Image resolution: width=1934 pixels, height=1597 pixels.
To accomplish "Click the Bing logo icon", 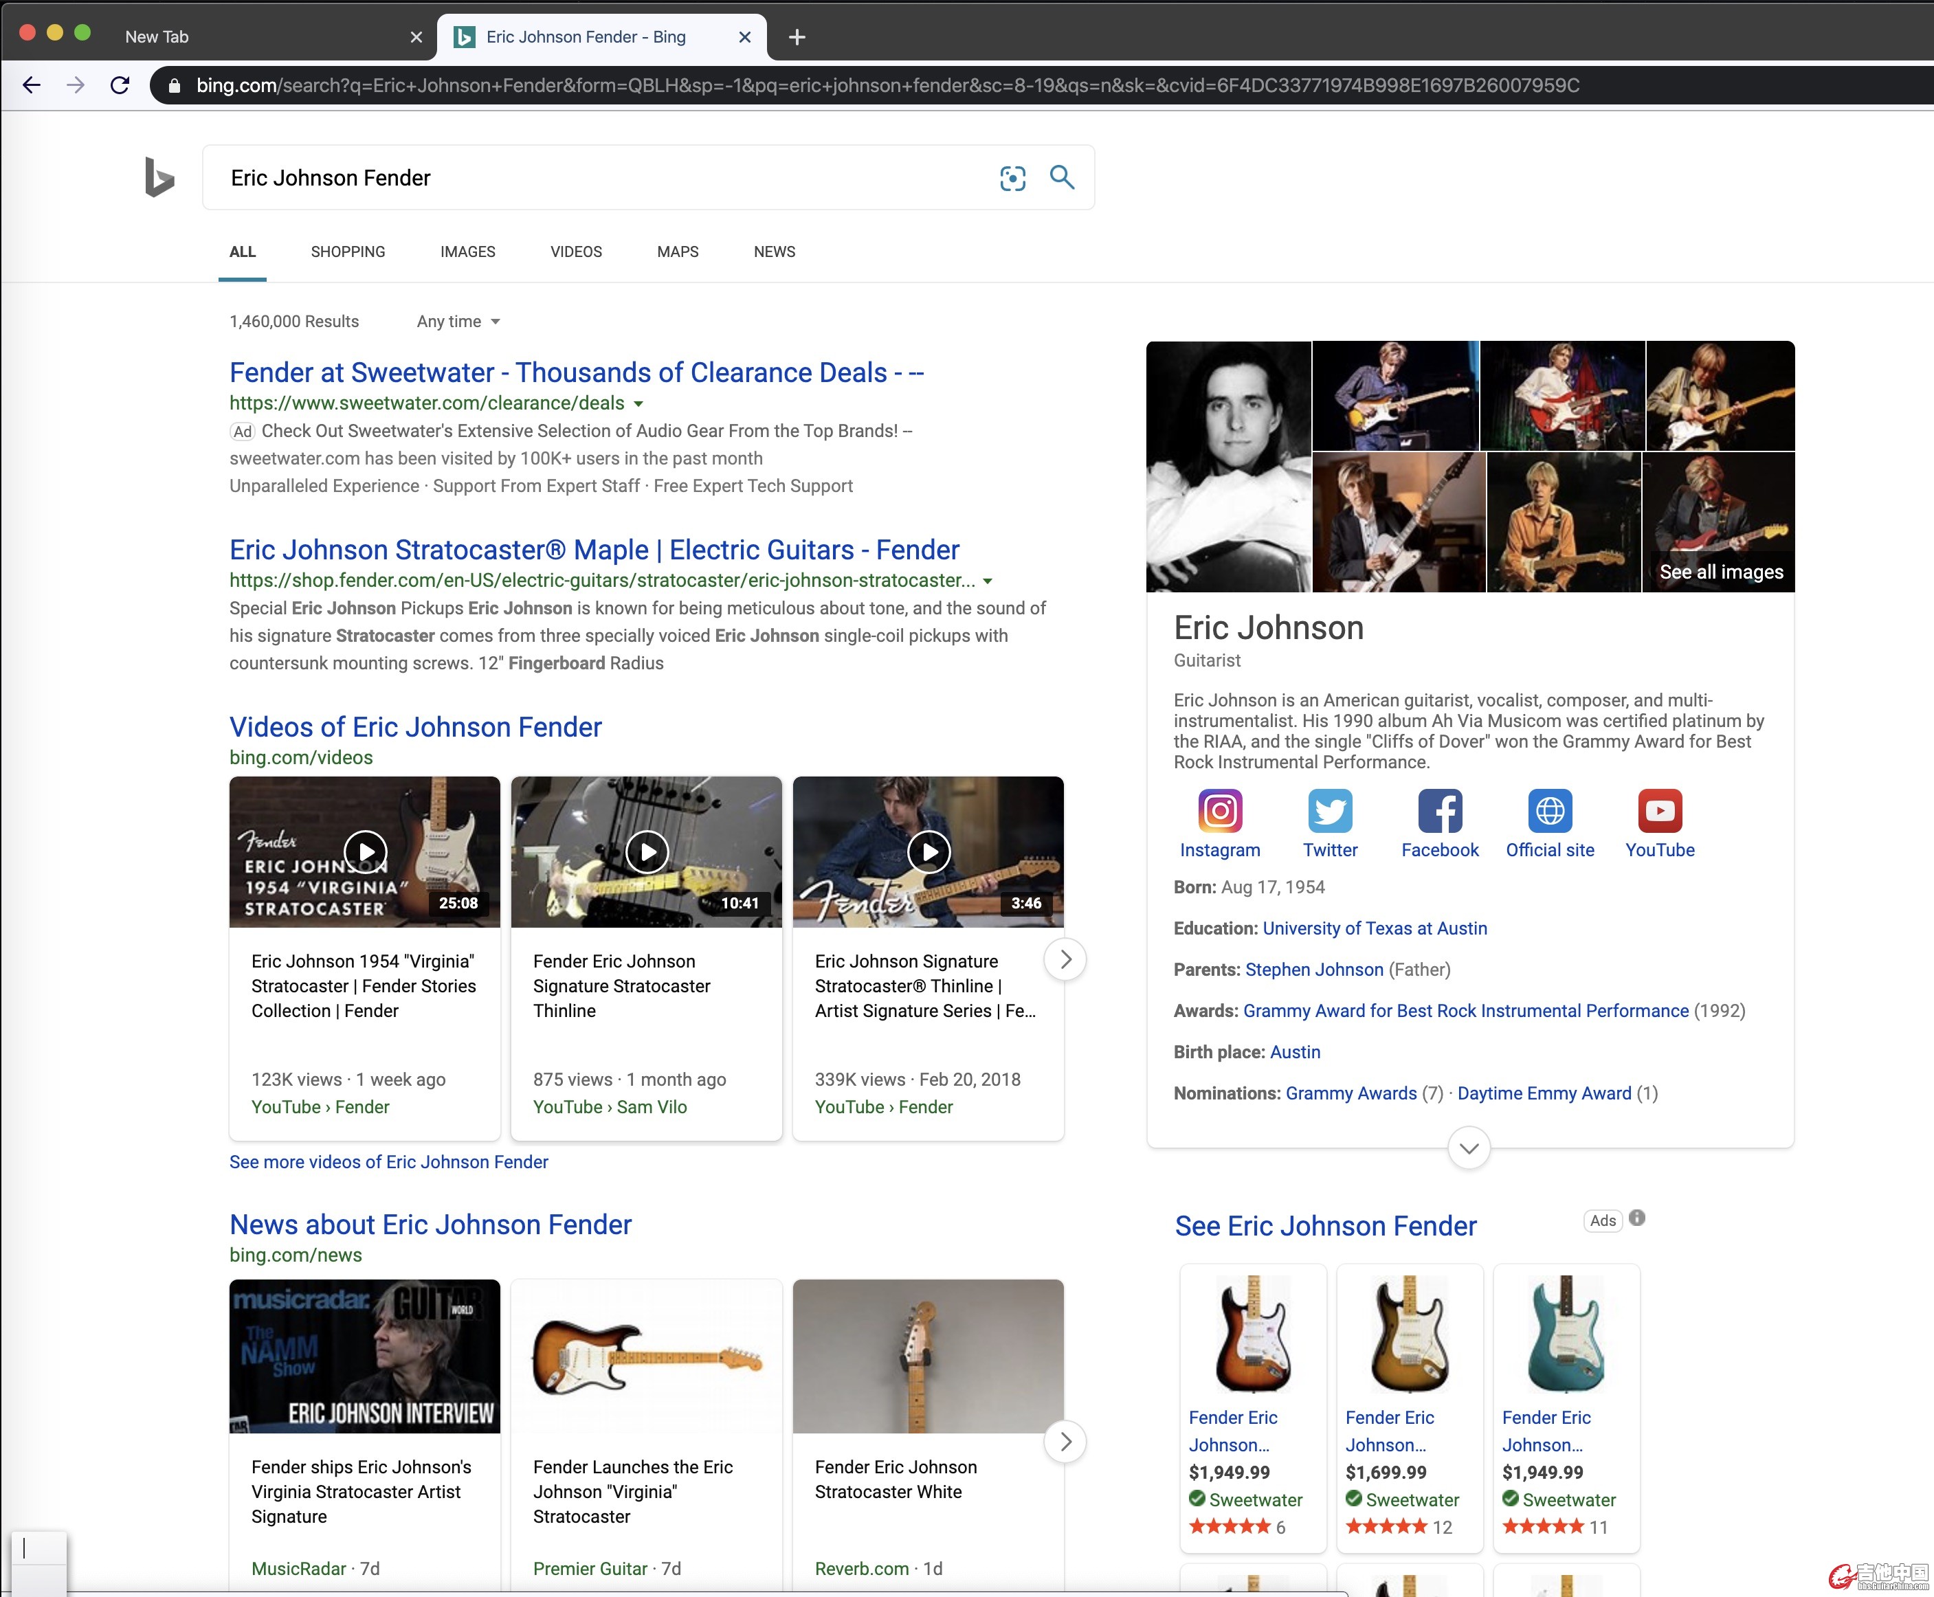I will [159, 177].
